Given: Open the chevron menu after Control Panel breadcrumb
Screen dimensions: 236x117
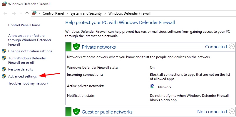Looking at the screenshot, I should [67, 13].
